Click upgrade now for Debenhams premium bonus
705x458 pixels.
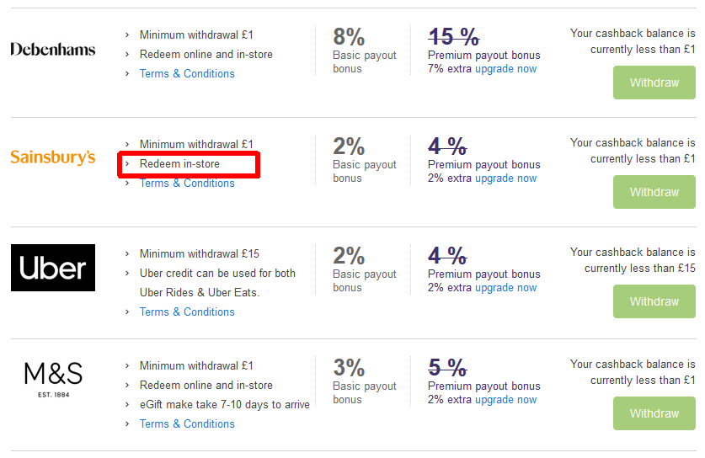[x=506, y=69]
